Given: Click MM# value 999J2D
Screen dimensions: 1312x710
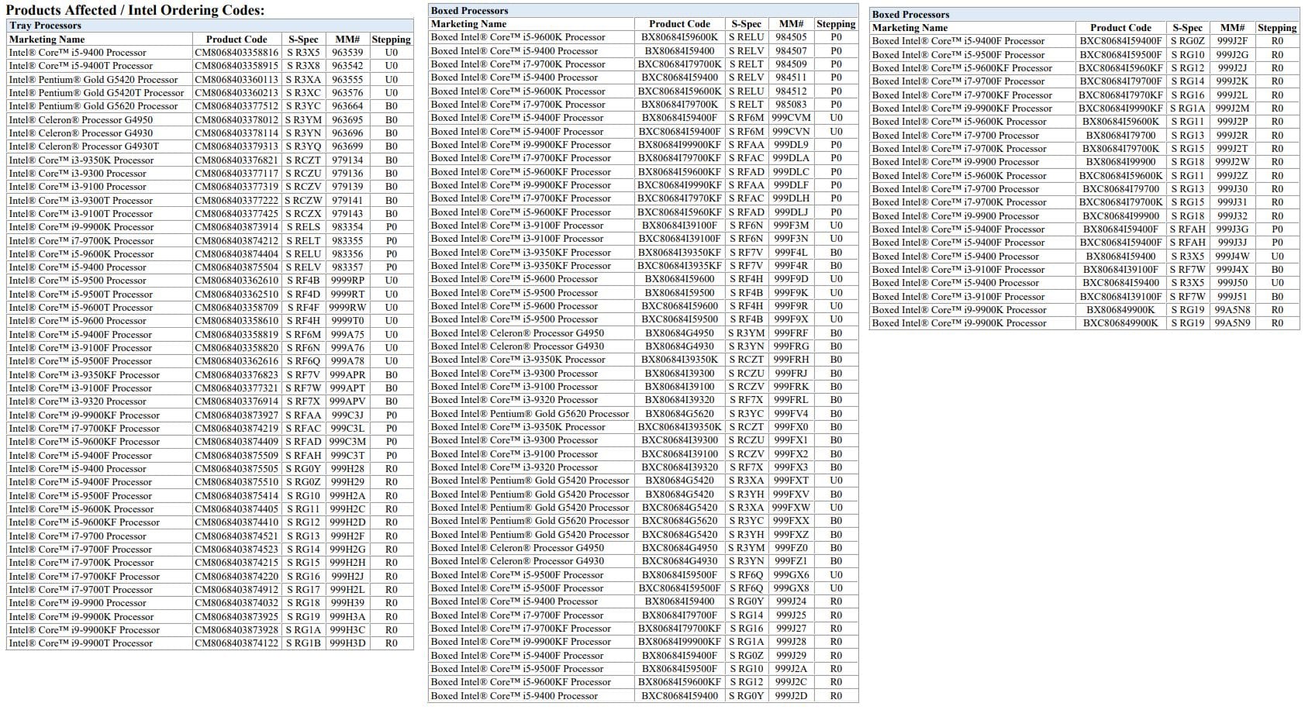Looking at the screenshot, I should click(791, 696).
